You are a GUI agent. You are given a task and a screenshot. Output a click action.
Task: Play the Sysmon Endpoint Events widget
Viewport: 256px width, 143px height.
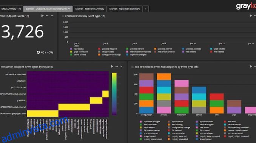tap(42, 16)
